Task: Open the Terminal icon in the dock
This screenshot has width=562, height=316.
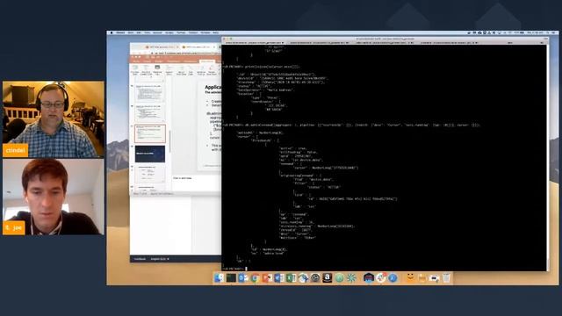Action: [x=231, y=277]
